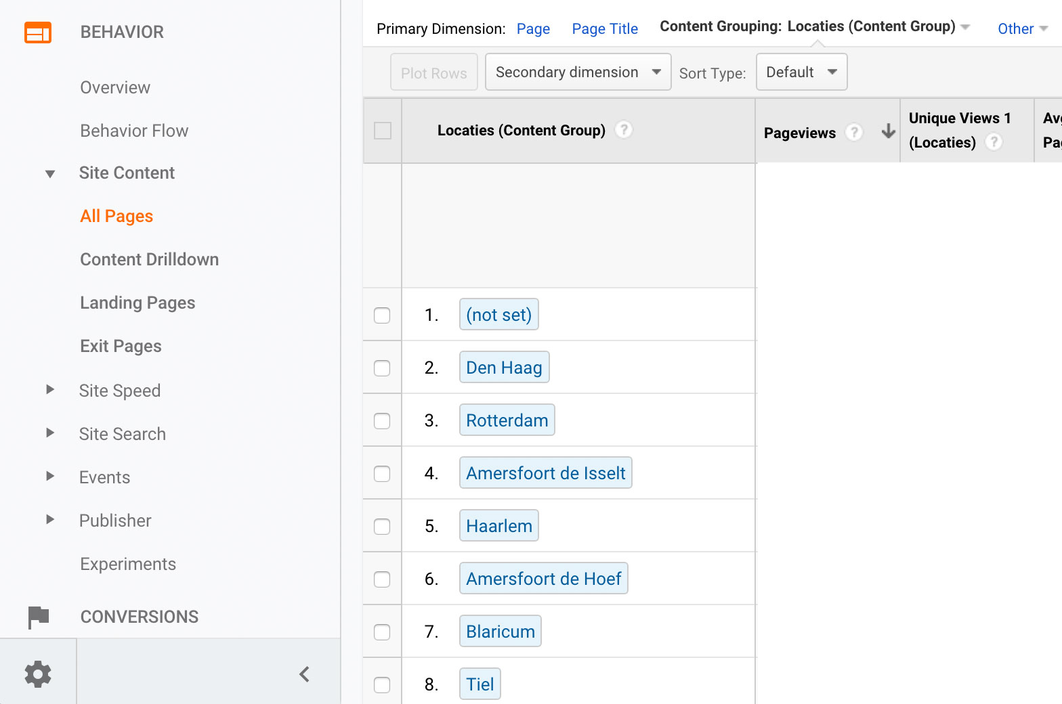
Task: Expand the Publisher section arrow
Action: coord(50,519)
